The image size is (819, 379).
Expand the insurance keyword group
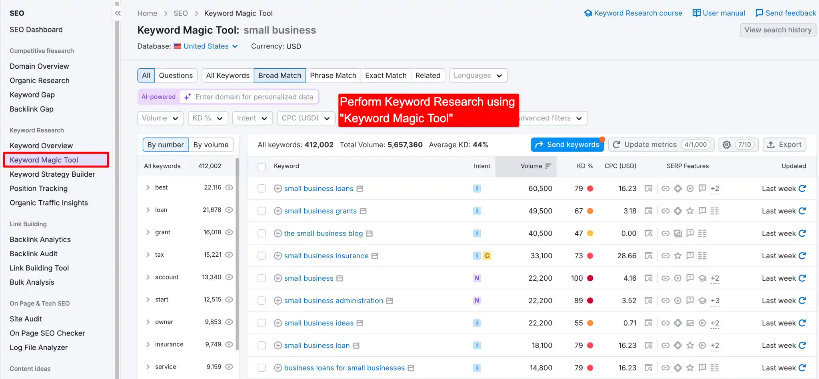148,344
